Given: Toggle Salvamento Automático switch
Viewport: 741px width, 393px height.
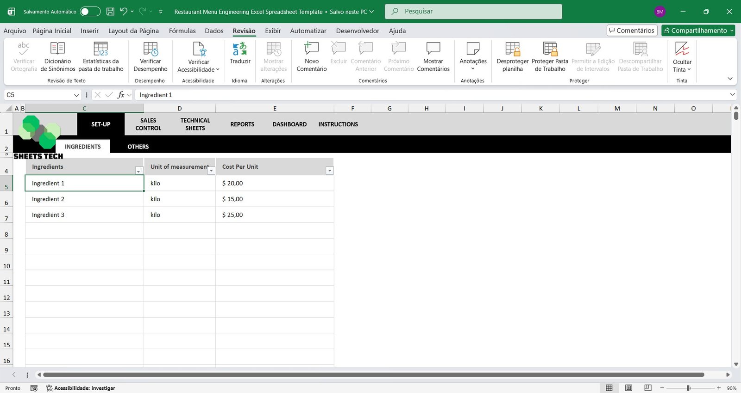Looking at the screenshot, I should coord(90,12).
